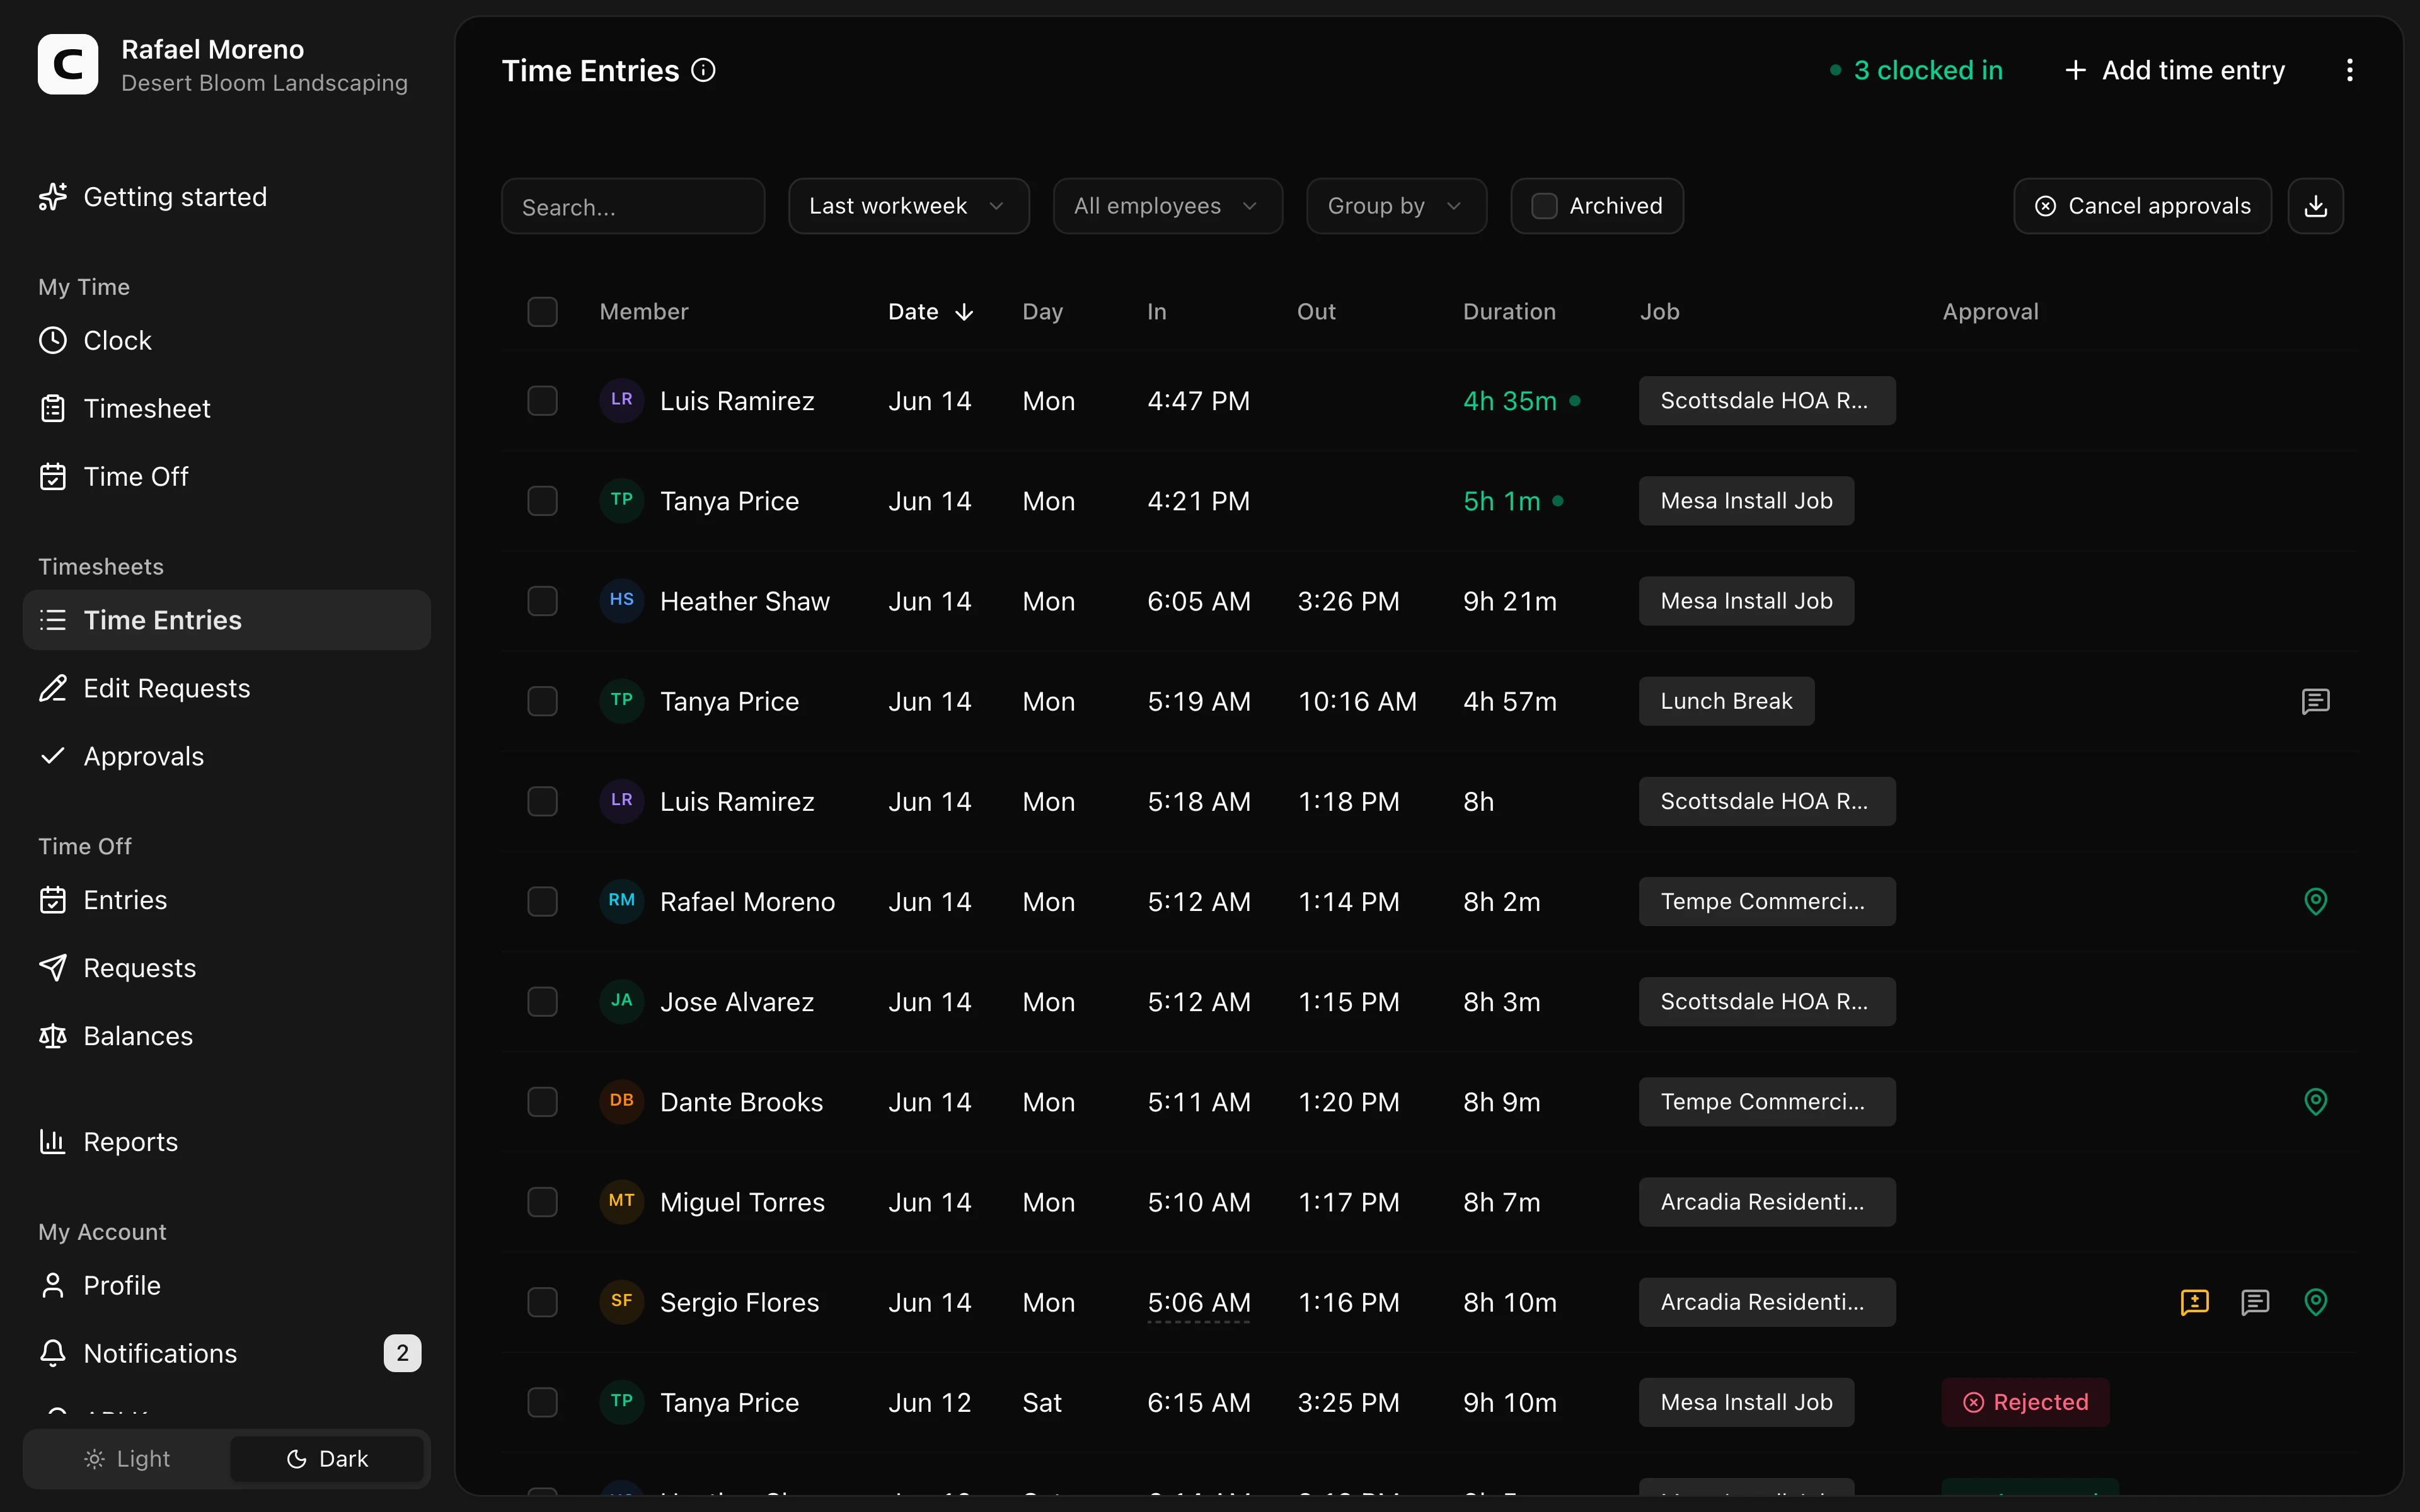Image resolution: width=2420 pixels, height=1512 pixels.
Task: Open the All employees filter dropdown
Action: (x=1167, y=206)
